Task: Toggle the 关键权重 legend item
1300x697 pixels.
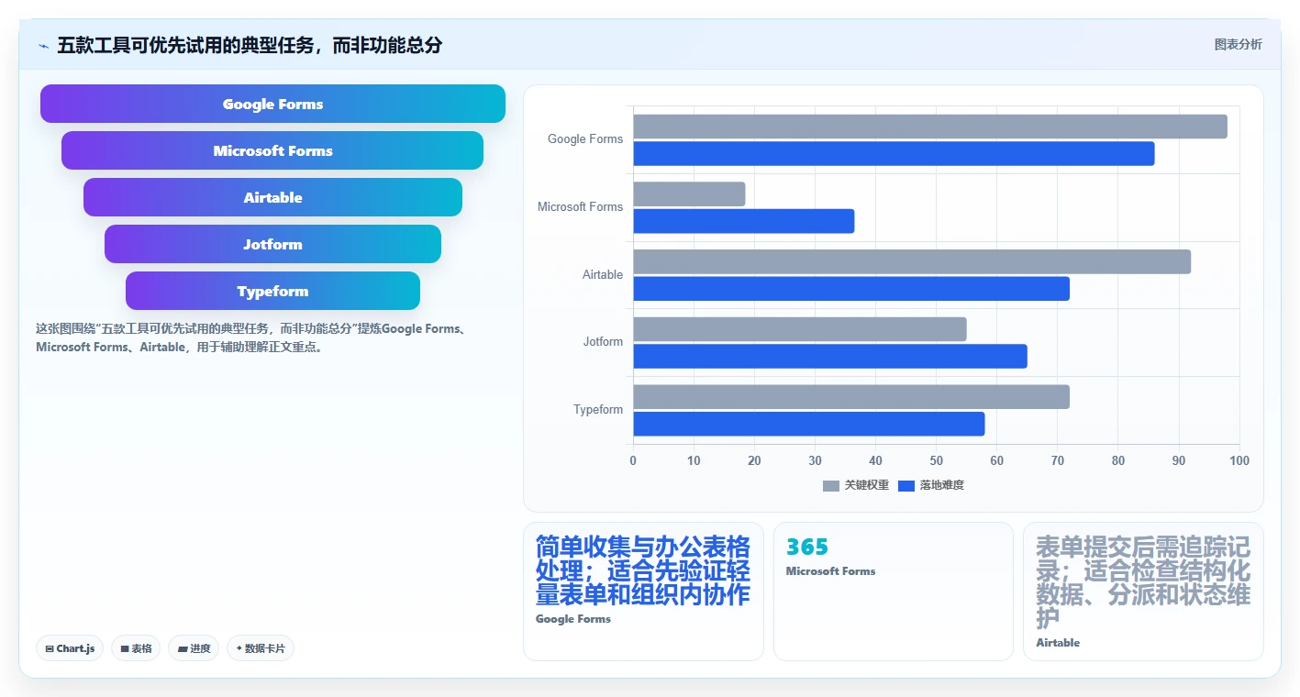Action: [x=856, y=485]
